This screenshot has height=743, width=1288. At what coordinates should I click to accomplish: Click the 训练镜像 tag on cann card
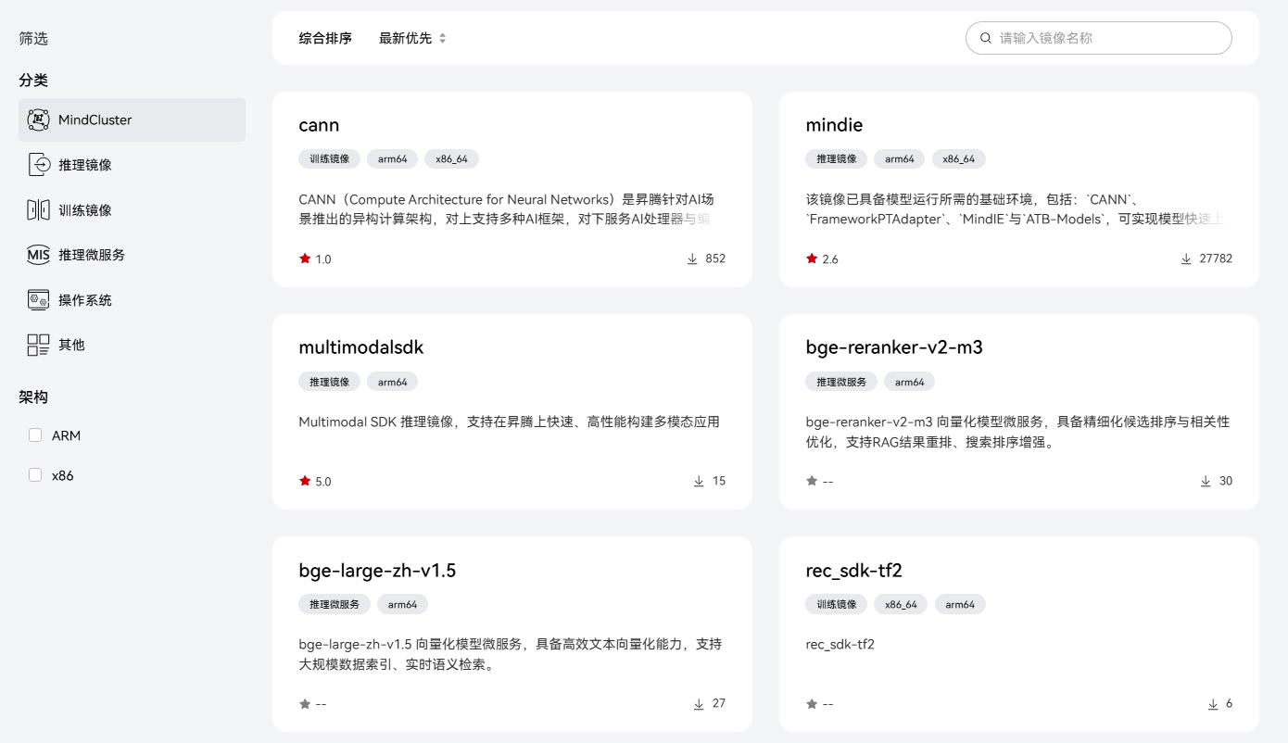coord(329,158)
